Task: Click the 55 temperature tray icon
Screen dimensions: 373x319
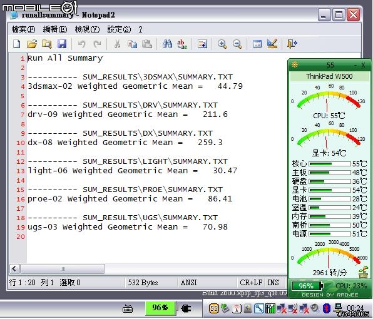Action: [x=213, y=308]
